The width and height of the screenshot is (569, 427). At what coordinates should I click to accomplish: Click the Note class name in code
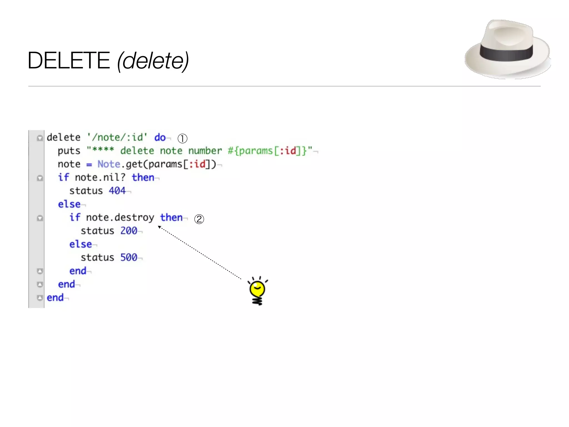click(x=109, y=164)
